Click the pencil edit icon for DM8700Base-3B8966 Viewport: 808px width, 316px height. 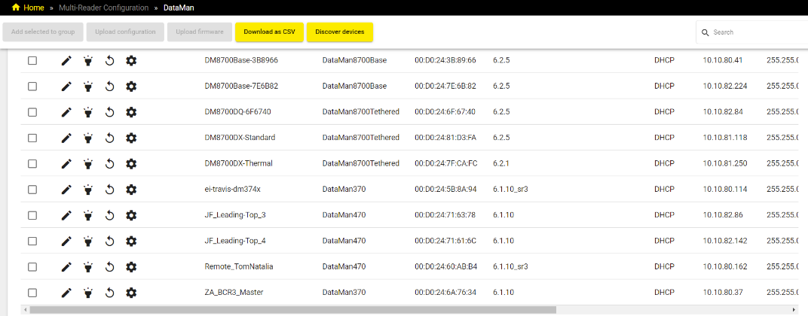66,60
